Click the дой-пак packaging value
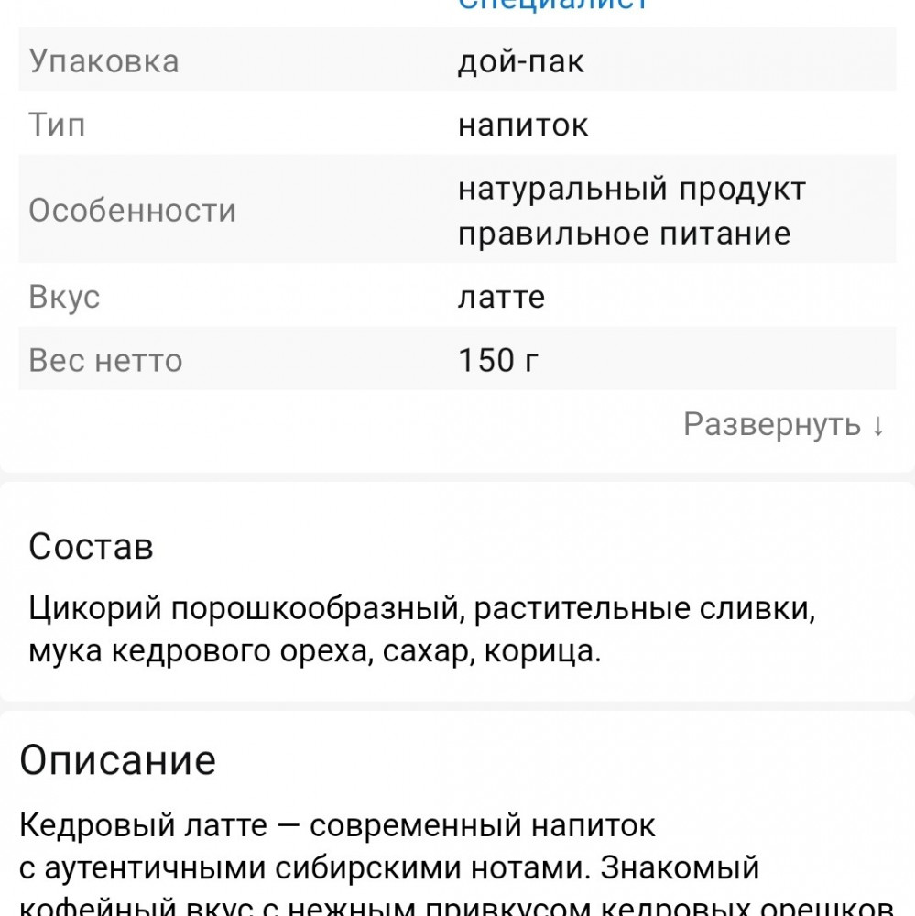This screenshot has width=915, height=916. click(x=520, y=61)
